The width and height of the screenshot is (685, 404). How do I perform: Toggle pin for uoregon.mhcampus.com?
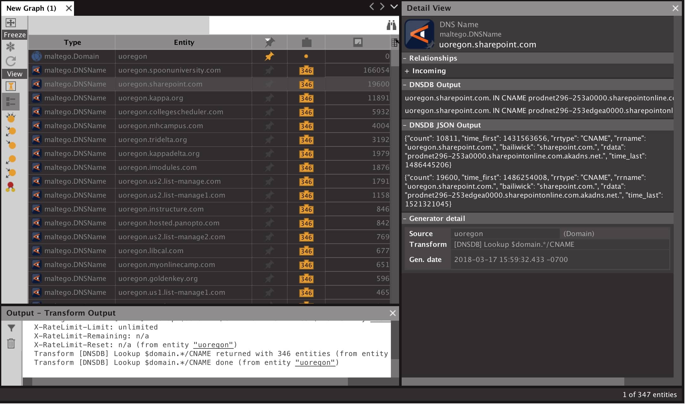click(269, 126)
